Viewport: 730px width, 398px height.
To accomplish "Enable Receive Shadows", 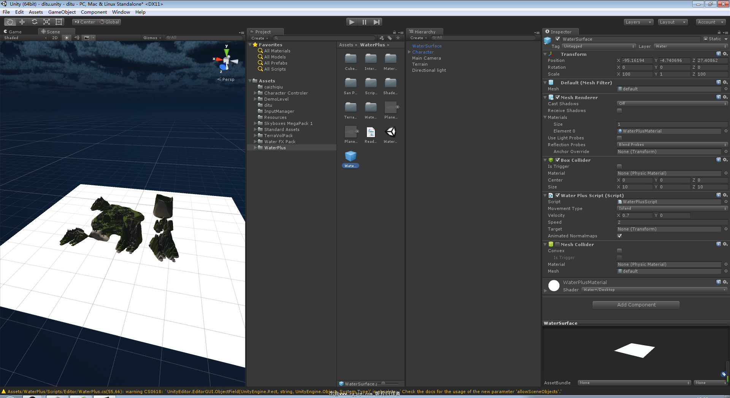I will pos(619,111).
